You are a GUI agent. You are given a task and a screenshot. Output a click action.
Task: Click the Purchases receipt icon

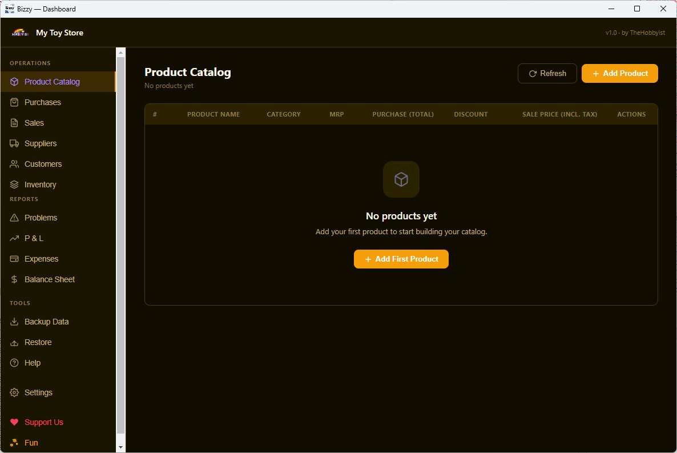click(14, 102)
